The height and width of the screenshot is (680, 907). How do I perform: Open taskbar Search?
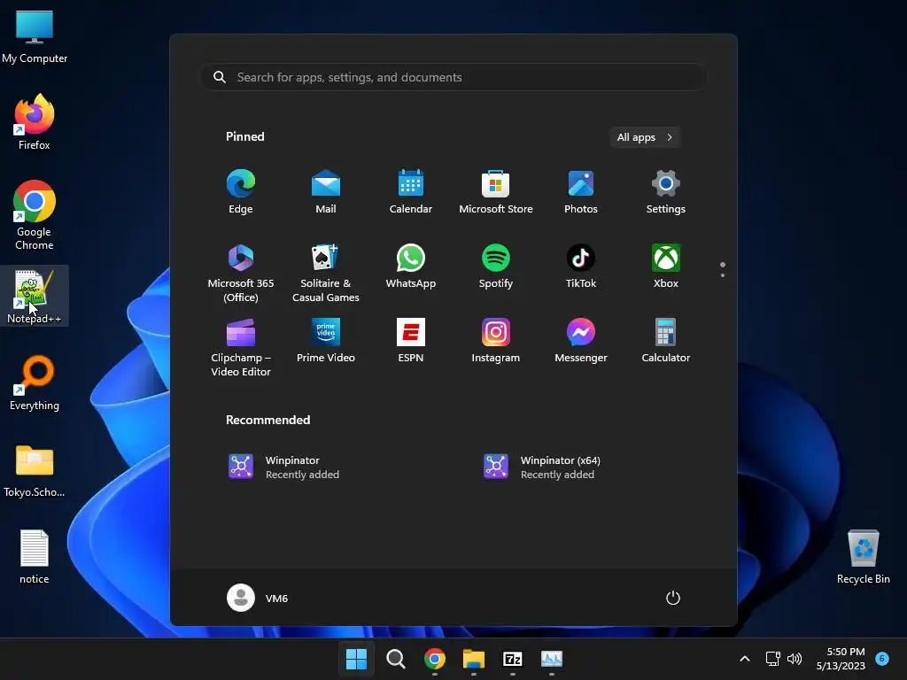(x=396, y=659)
